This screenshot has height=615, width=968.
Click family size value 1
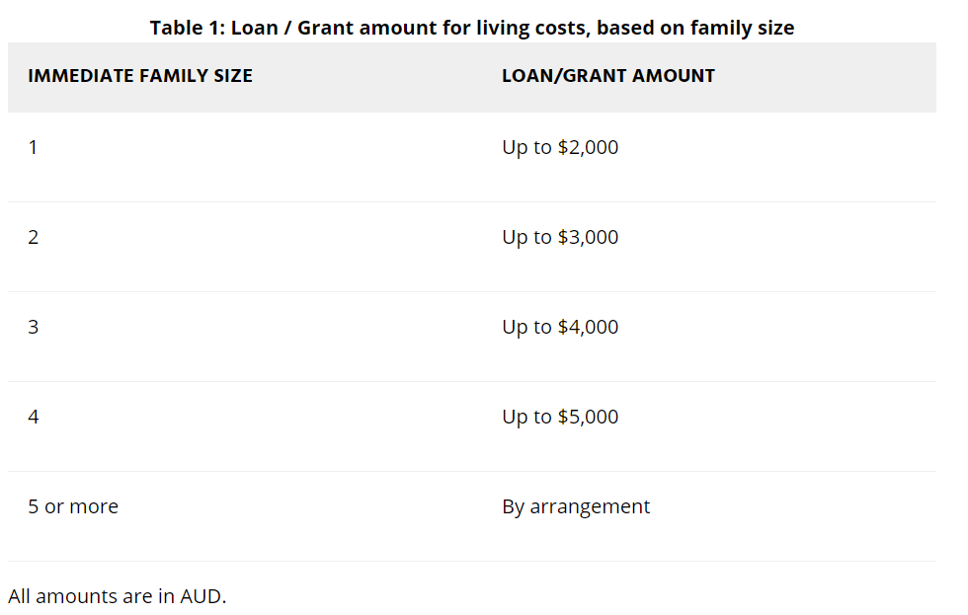tap(33, 148)
